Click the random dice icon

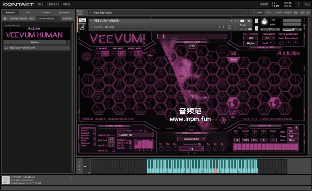(87, 57)
